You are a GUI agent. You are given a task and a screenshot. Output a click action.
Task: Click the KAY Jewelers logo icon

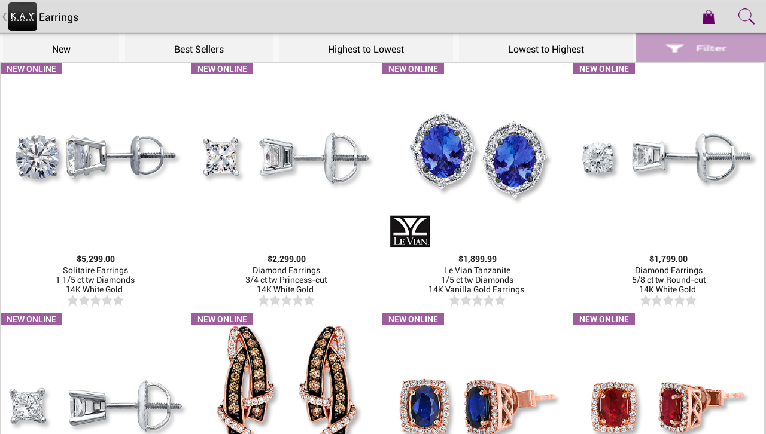point(23,17)
